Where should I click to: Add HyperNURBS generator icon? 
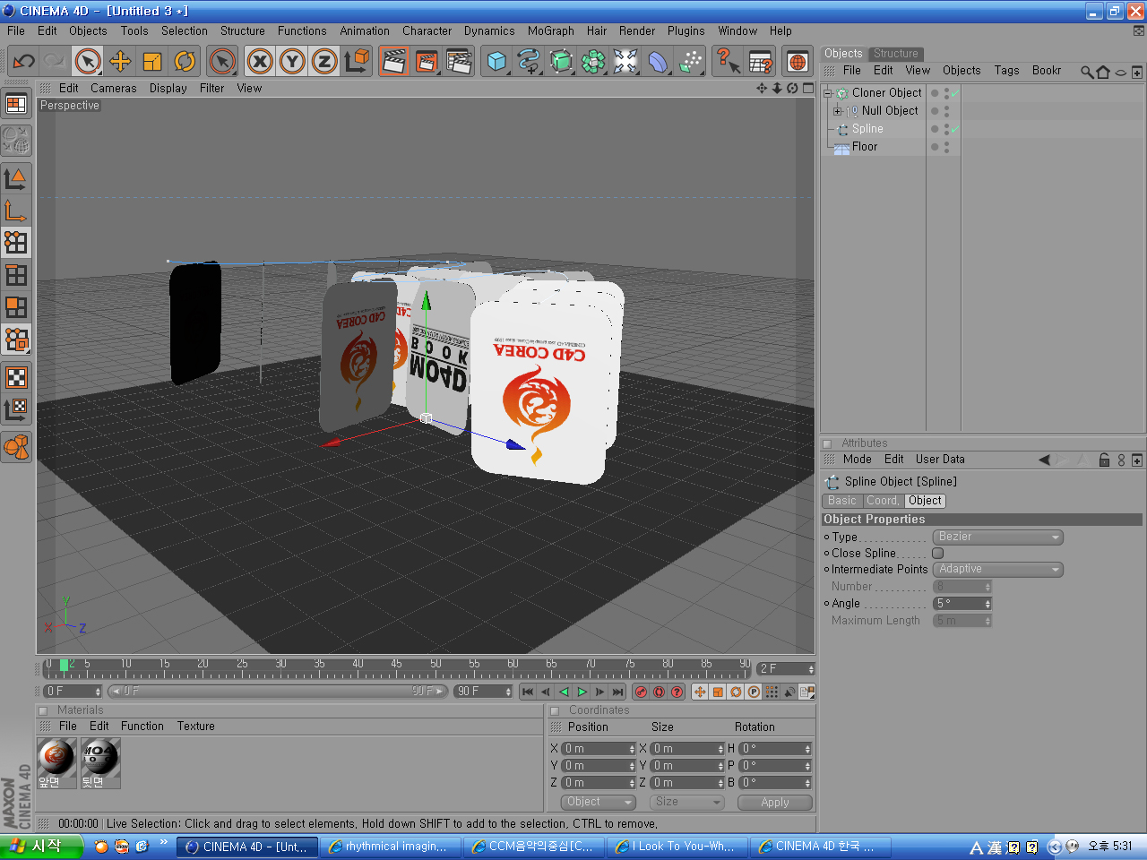click(561, 62)
